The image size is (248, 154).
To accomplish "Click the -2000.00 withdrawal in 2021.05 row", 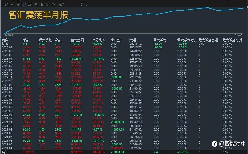I will pyautogui.click(x=117, y=144).
